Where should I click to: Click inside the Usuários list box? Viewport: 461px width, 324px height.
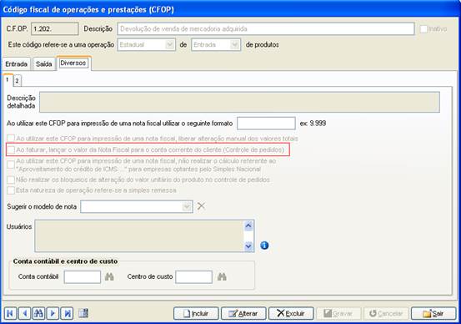point(139,236)
